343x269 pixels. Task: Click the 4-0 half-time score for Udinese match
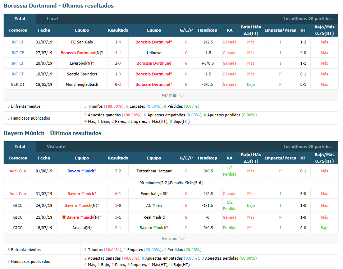click(303, 53)
